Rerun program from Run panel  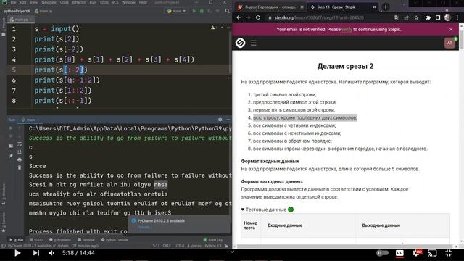(x=11, y=128)
